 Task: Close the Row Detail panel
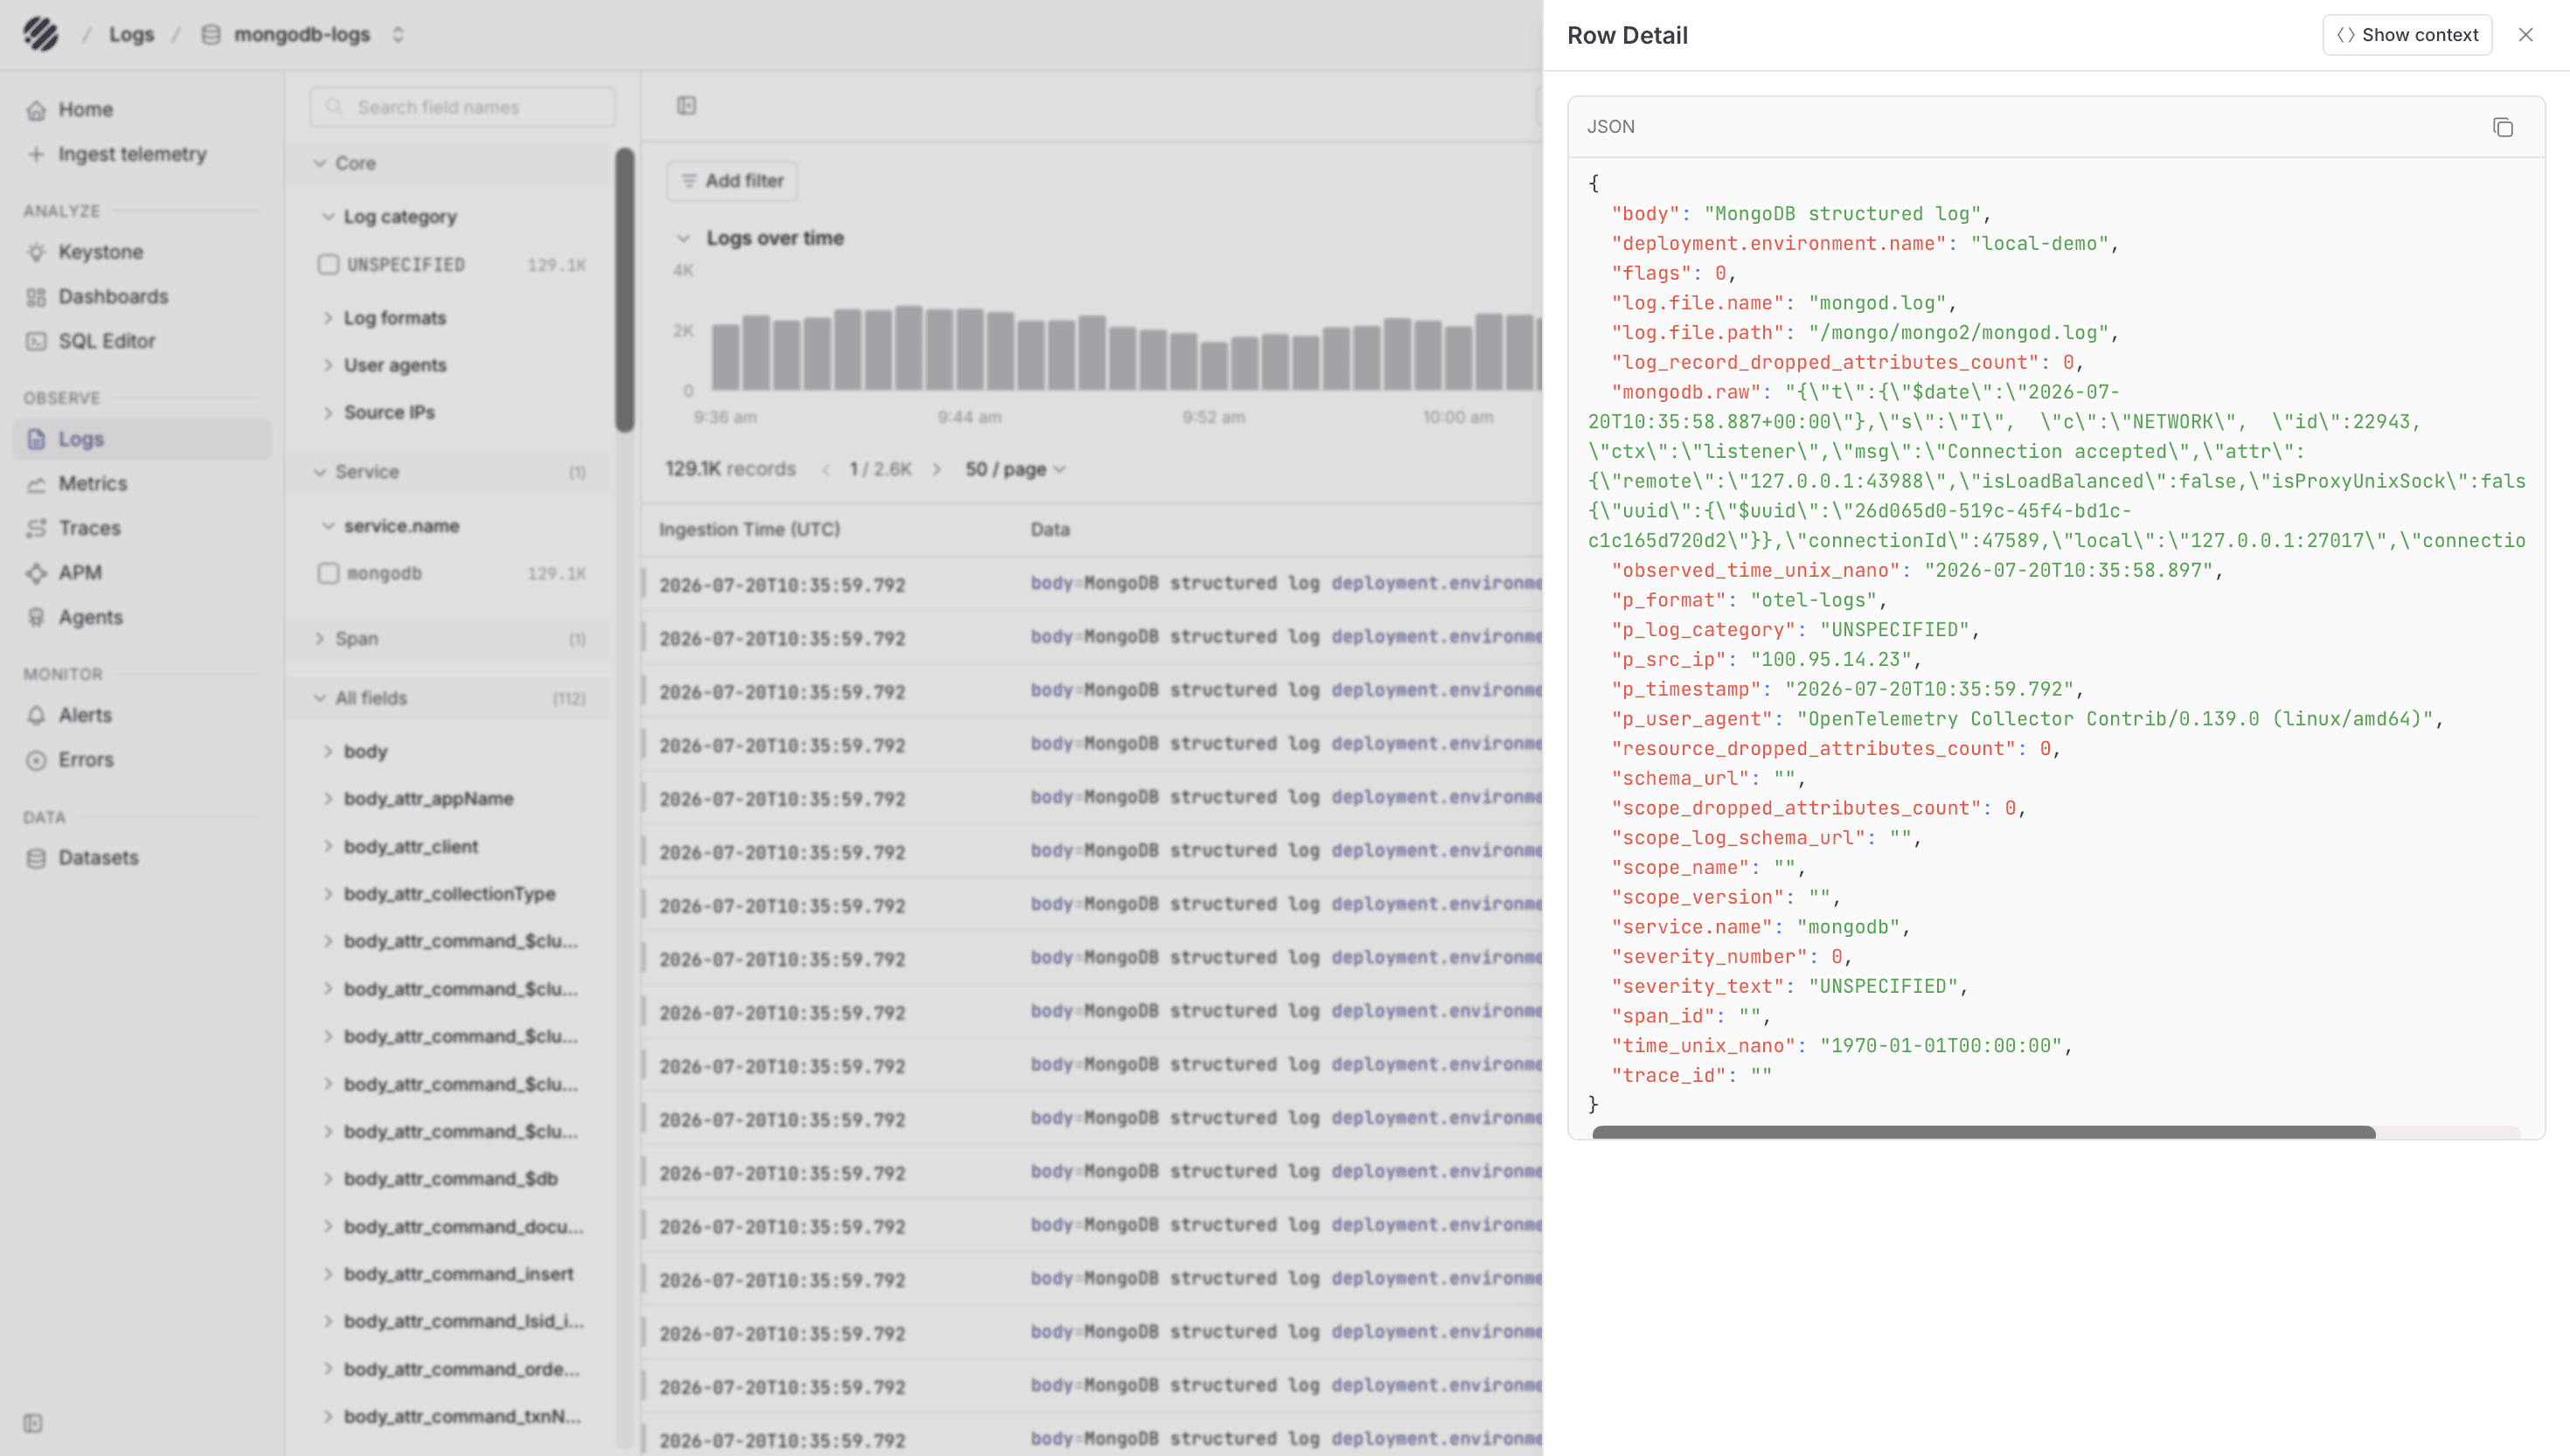coord(2525,35)
